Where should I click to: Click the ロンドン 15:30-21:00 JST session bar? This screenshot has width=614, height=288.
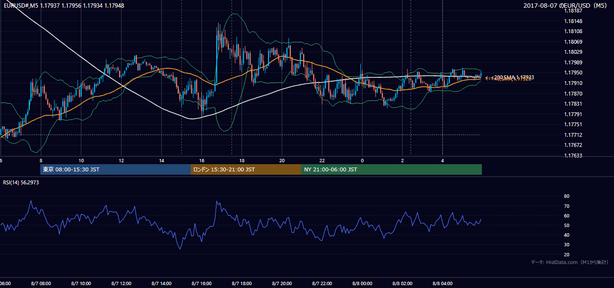click(246, 169)
